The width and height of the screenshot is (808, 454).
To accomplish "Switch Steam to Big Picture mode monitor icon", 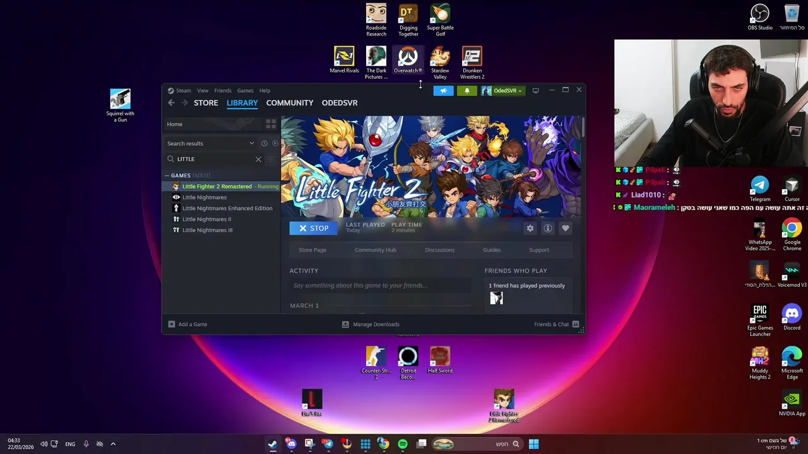I will coord(535,91).
